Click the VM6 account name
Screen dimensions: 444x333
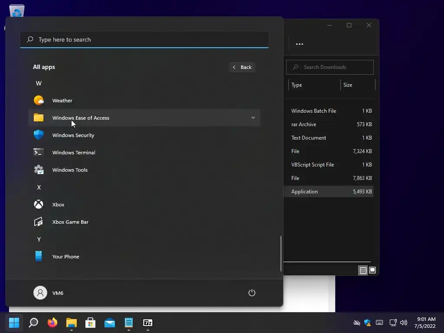pyautogui.click(x=58, y=293)
